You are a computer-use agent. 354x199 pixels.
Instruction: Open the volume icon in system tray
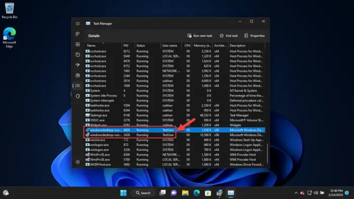(316, 193)
